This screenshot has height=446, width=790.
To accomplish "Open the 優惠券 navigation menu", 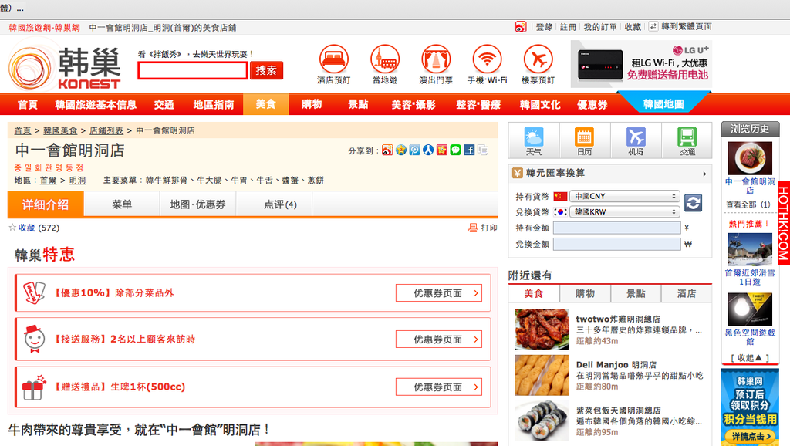I will [x=592, y=104].
